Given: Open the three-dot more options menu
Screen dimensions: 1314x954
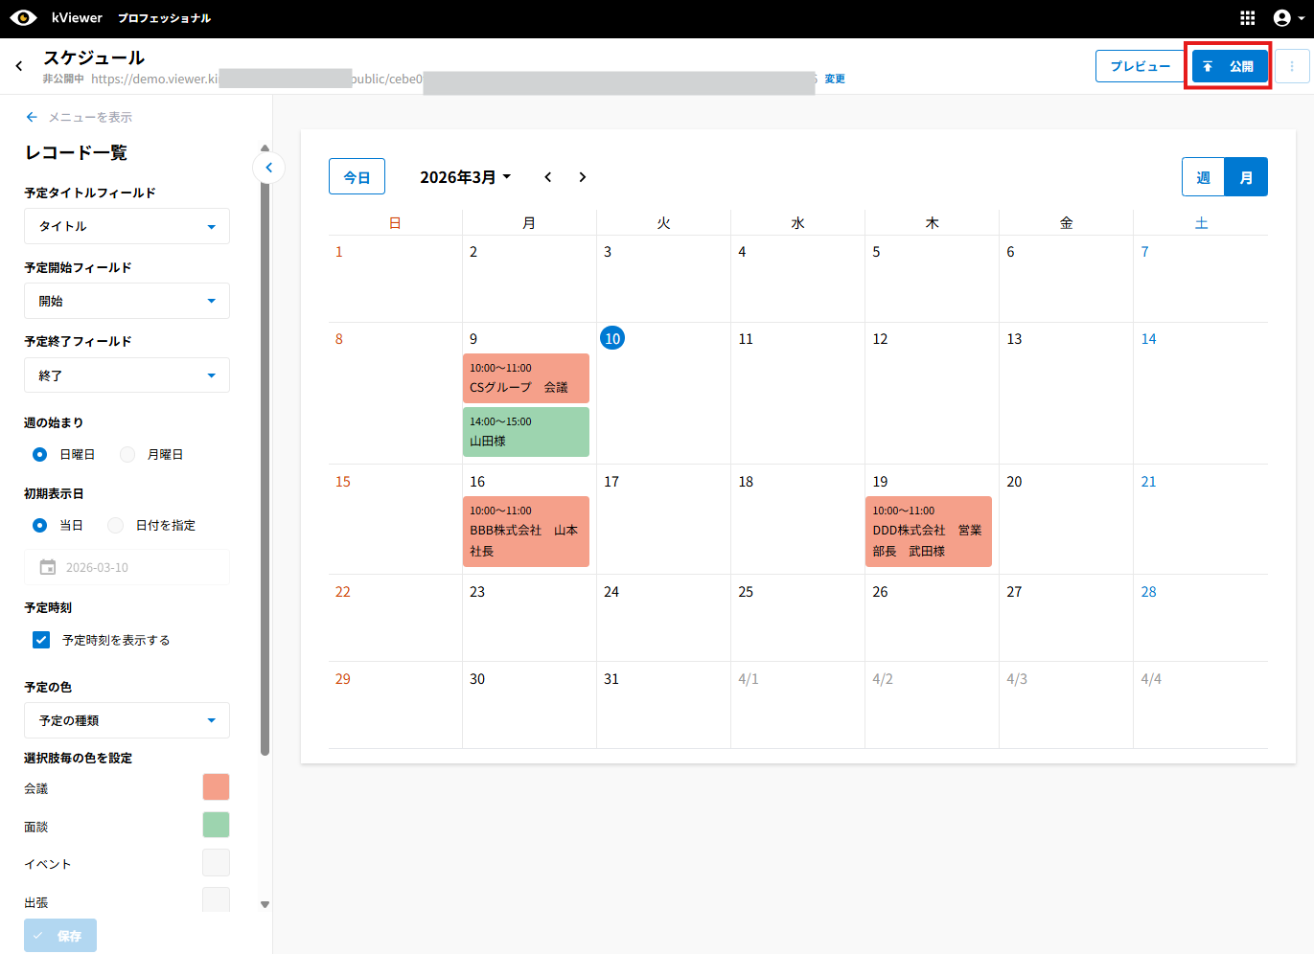Looking at the screenshot, I should (1292, 66).
